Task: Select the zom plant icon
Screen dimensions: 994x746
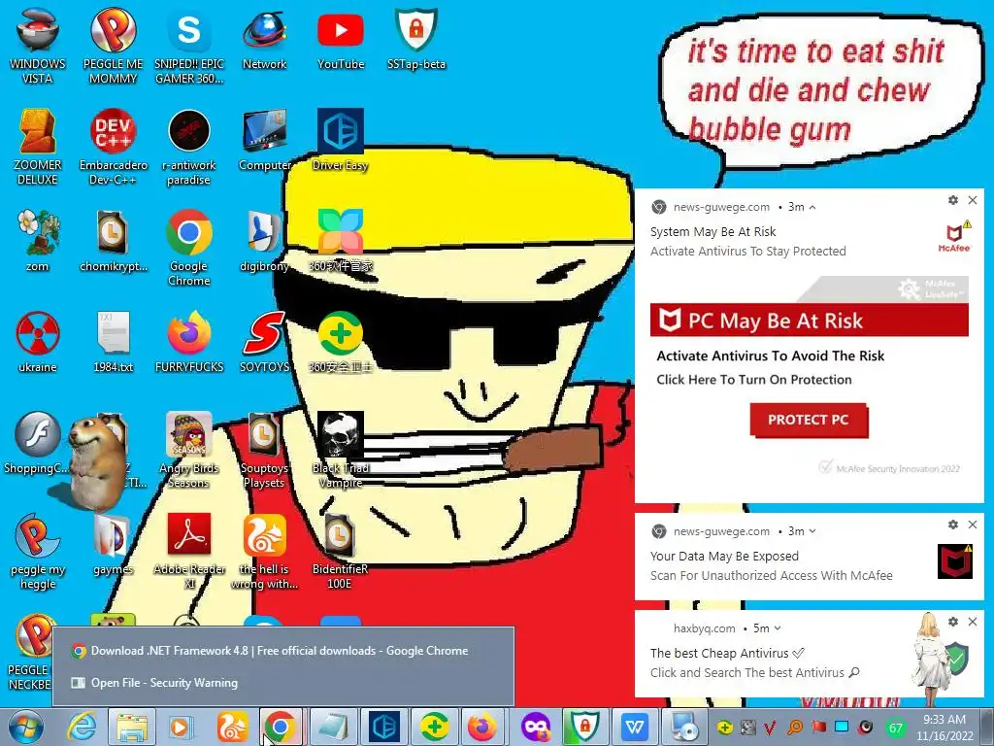Action: [x=38, y=241]
